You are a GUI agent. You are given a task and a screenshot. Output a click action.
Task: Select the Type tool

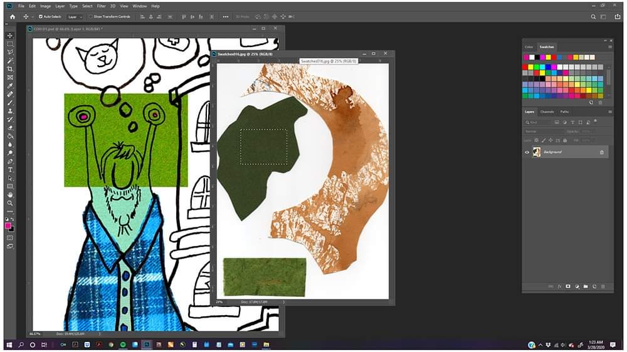10,170
